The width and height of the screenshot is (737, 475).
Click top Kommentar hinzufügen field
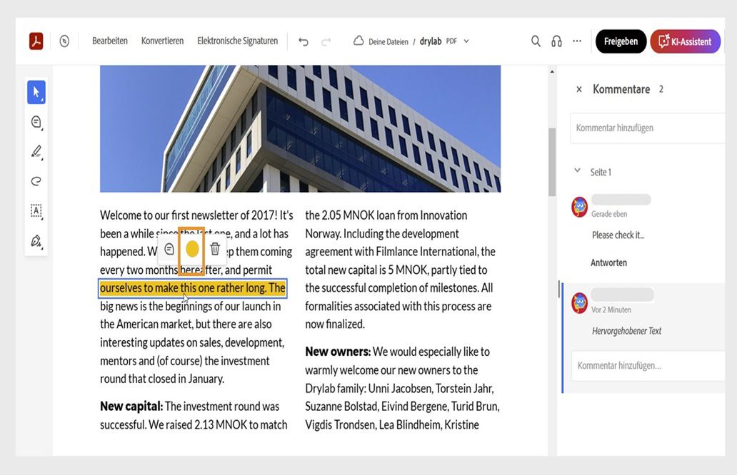tap(647, 128)
